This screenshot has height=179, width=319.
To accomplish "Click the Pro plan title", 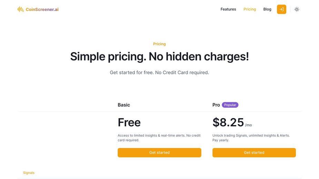I will (x=216, y=105).
